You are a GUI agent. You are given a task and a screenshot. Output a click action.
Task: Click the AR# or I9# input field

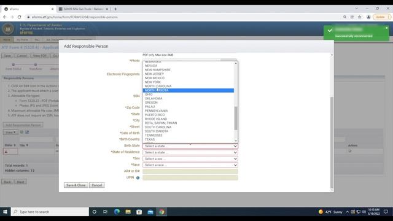click(x=190, y=171)
